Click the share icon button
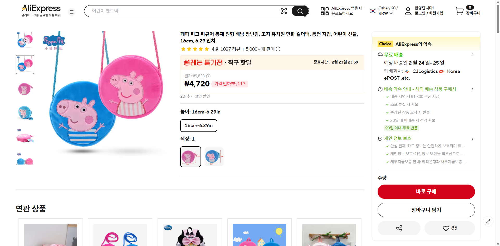Image resolution: width=500 pixels, height=246 pixels. coord(399,228)
